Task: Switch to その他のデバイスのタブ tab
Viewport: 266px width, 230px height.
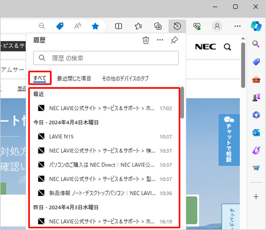Action: pos(125,78)
